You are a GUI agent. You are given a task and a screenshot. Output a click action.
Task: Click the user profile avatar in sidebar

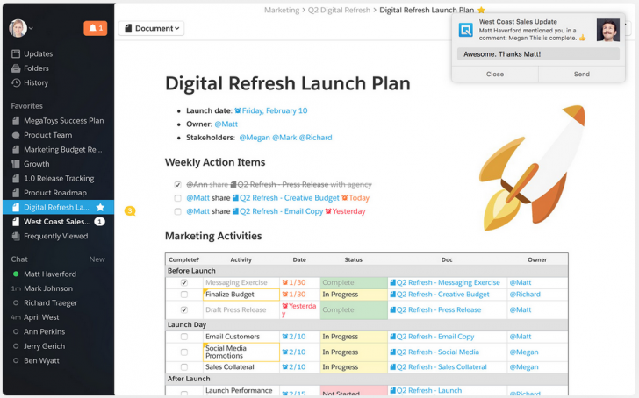[x=18, y=28]
